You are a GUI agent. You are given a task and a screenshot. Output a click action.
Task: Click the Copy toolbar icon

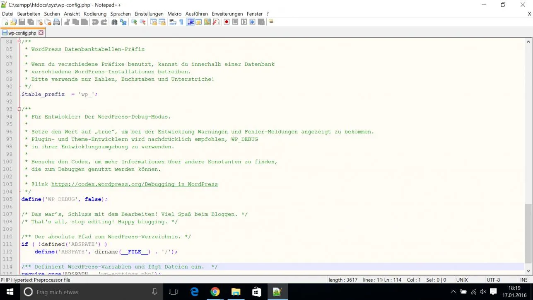point(76,22)
